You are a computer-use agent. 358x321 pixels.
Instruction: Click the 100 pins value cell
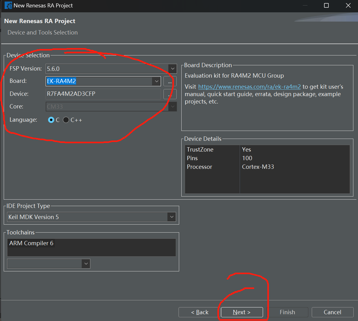[247, 158]
